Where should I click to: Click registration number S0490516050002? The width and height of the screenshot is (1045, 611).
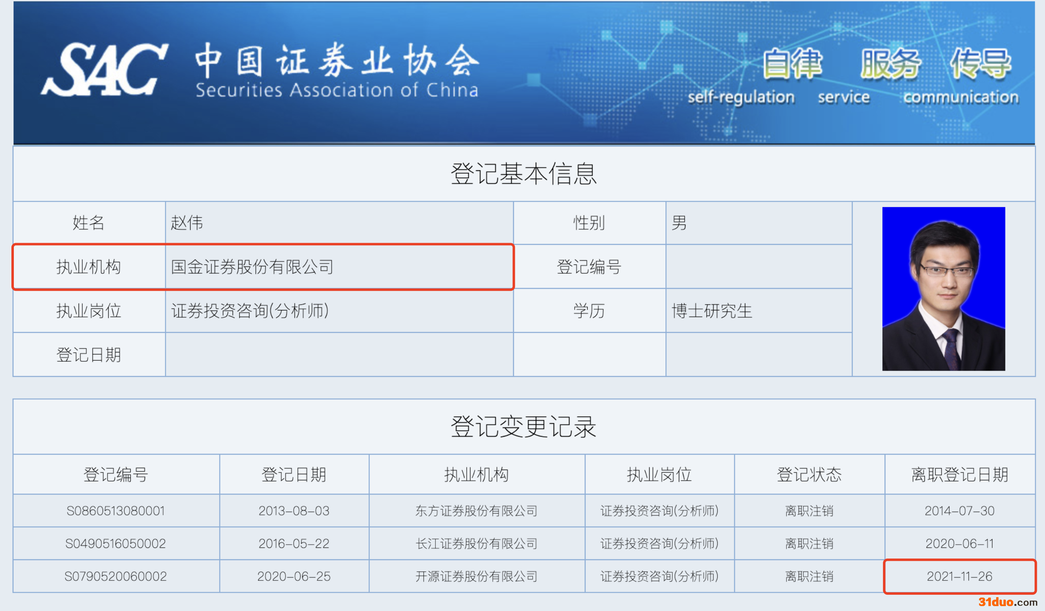point(116,543)
